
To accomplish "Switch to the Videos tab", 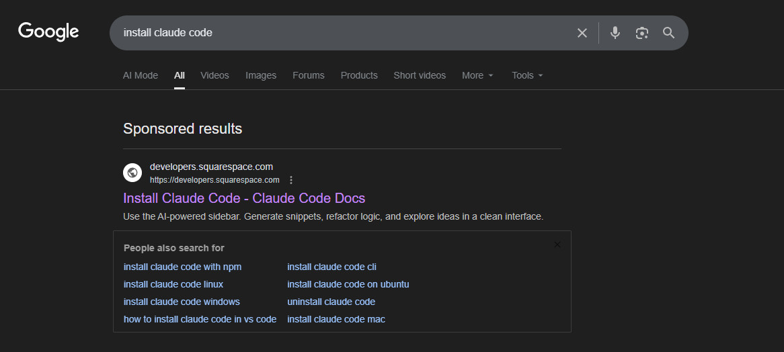I will click(214, 75).
